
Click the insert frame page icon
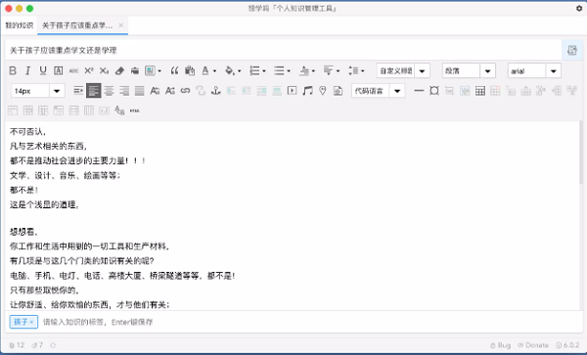[x=339, y=91]
